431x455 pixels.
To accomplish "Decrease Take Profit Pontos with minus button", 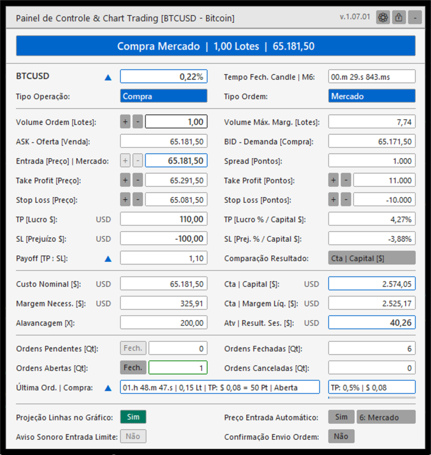I will coord(346,180).
